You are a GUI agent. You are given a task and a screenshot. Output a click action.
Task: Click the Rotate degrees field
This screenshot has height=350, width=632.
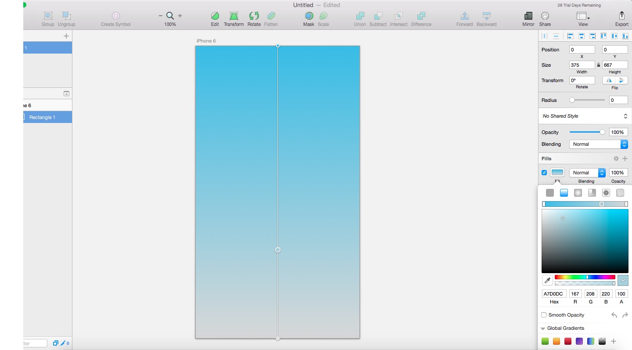[x=582, y=80]
